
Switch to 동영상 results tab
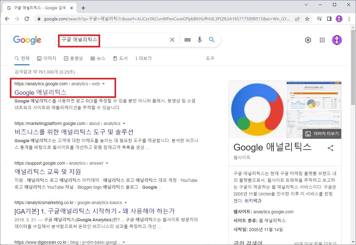pos(73,58)
